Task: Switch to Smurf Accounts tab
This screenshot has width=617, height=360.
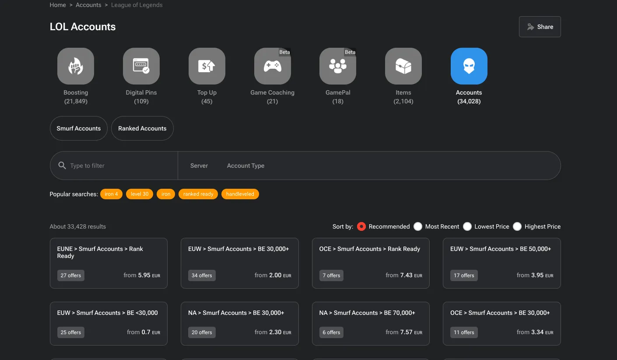Action: pyautogui.click(x=79, y=128)
